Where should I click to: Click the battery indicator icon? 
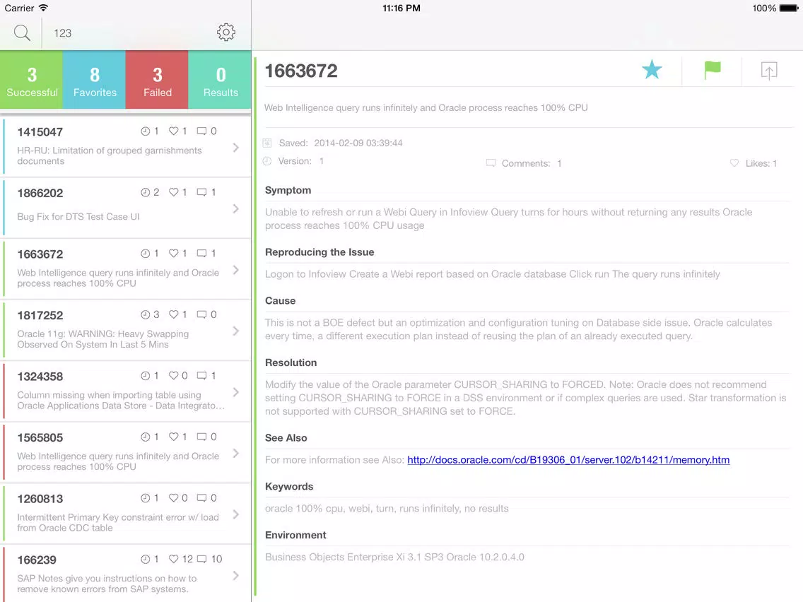point(789,8)
